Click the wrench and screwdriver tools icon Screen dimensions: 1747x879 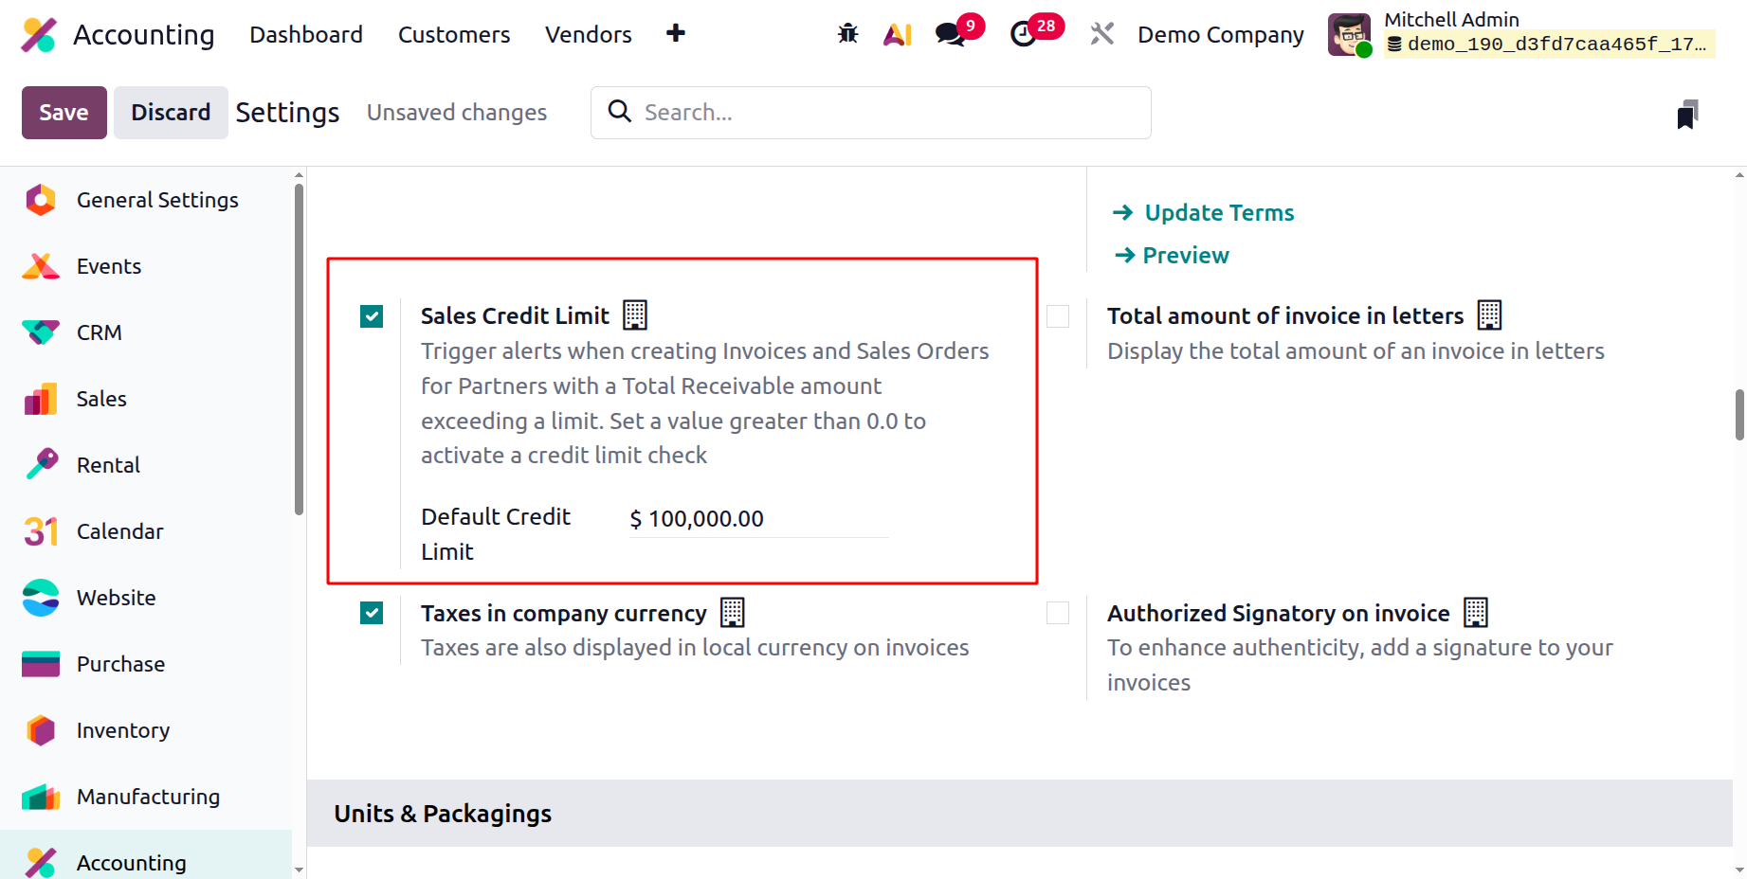tap(1101, 34)
